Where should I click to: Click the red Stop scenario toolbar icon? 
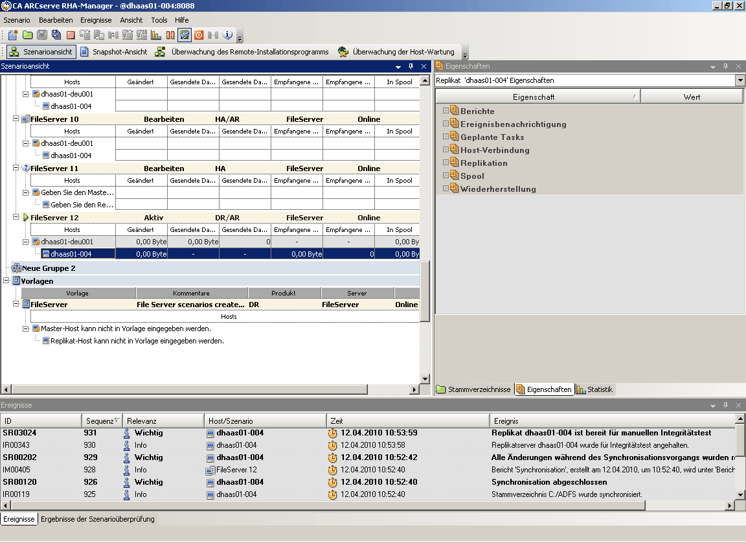71,35
